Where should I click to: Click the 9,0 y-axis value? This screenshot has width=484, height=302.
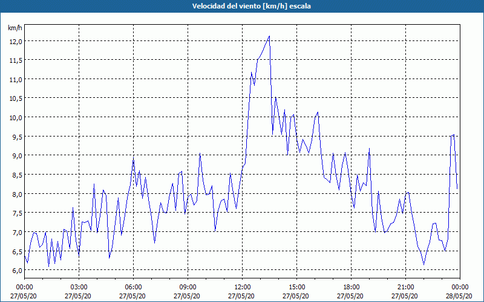point(17,156)
